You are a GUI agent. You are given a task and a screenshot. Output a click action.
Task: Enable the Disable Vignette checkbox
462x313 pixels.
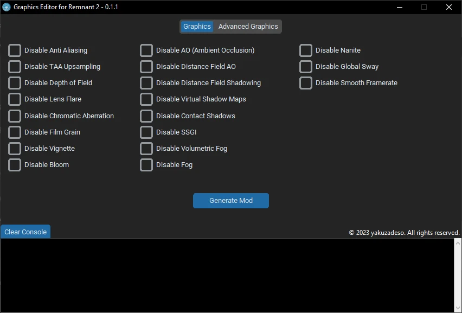click(15, 149)
